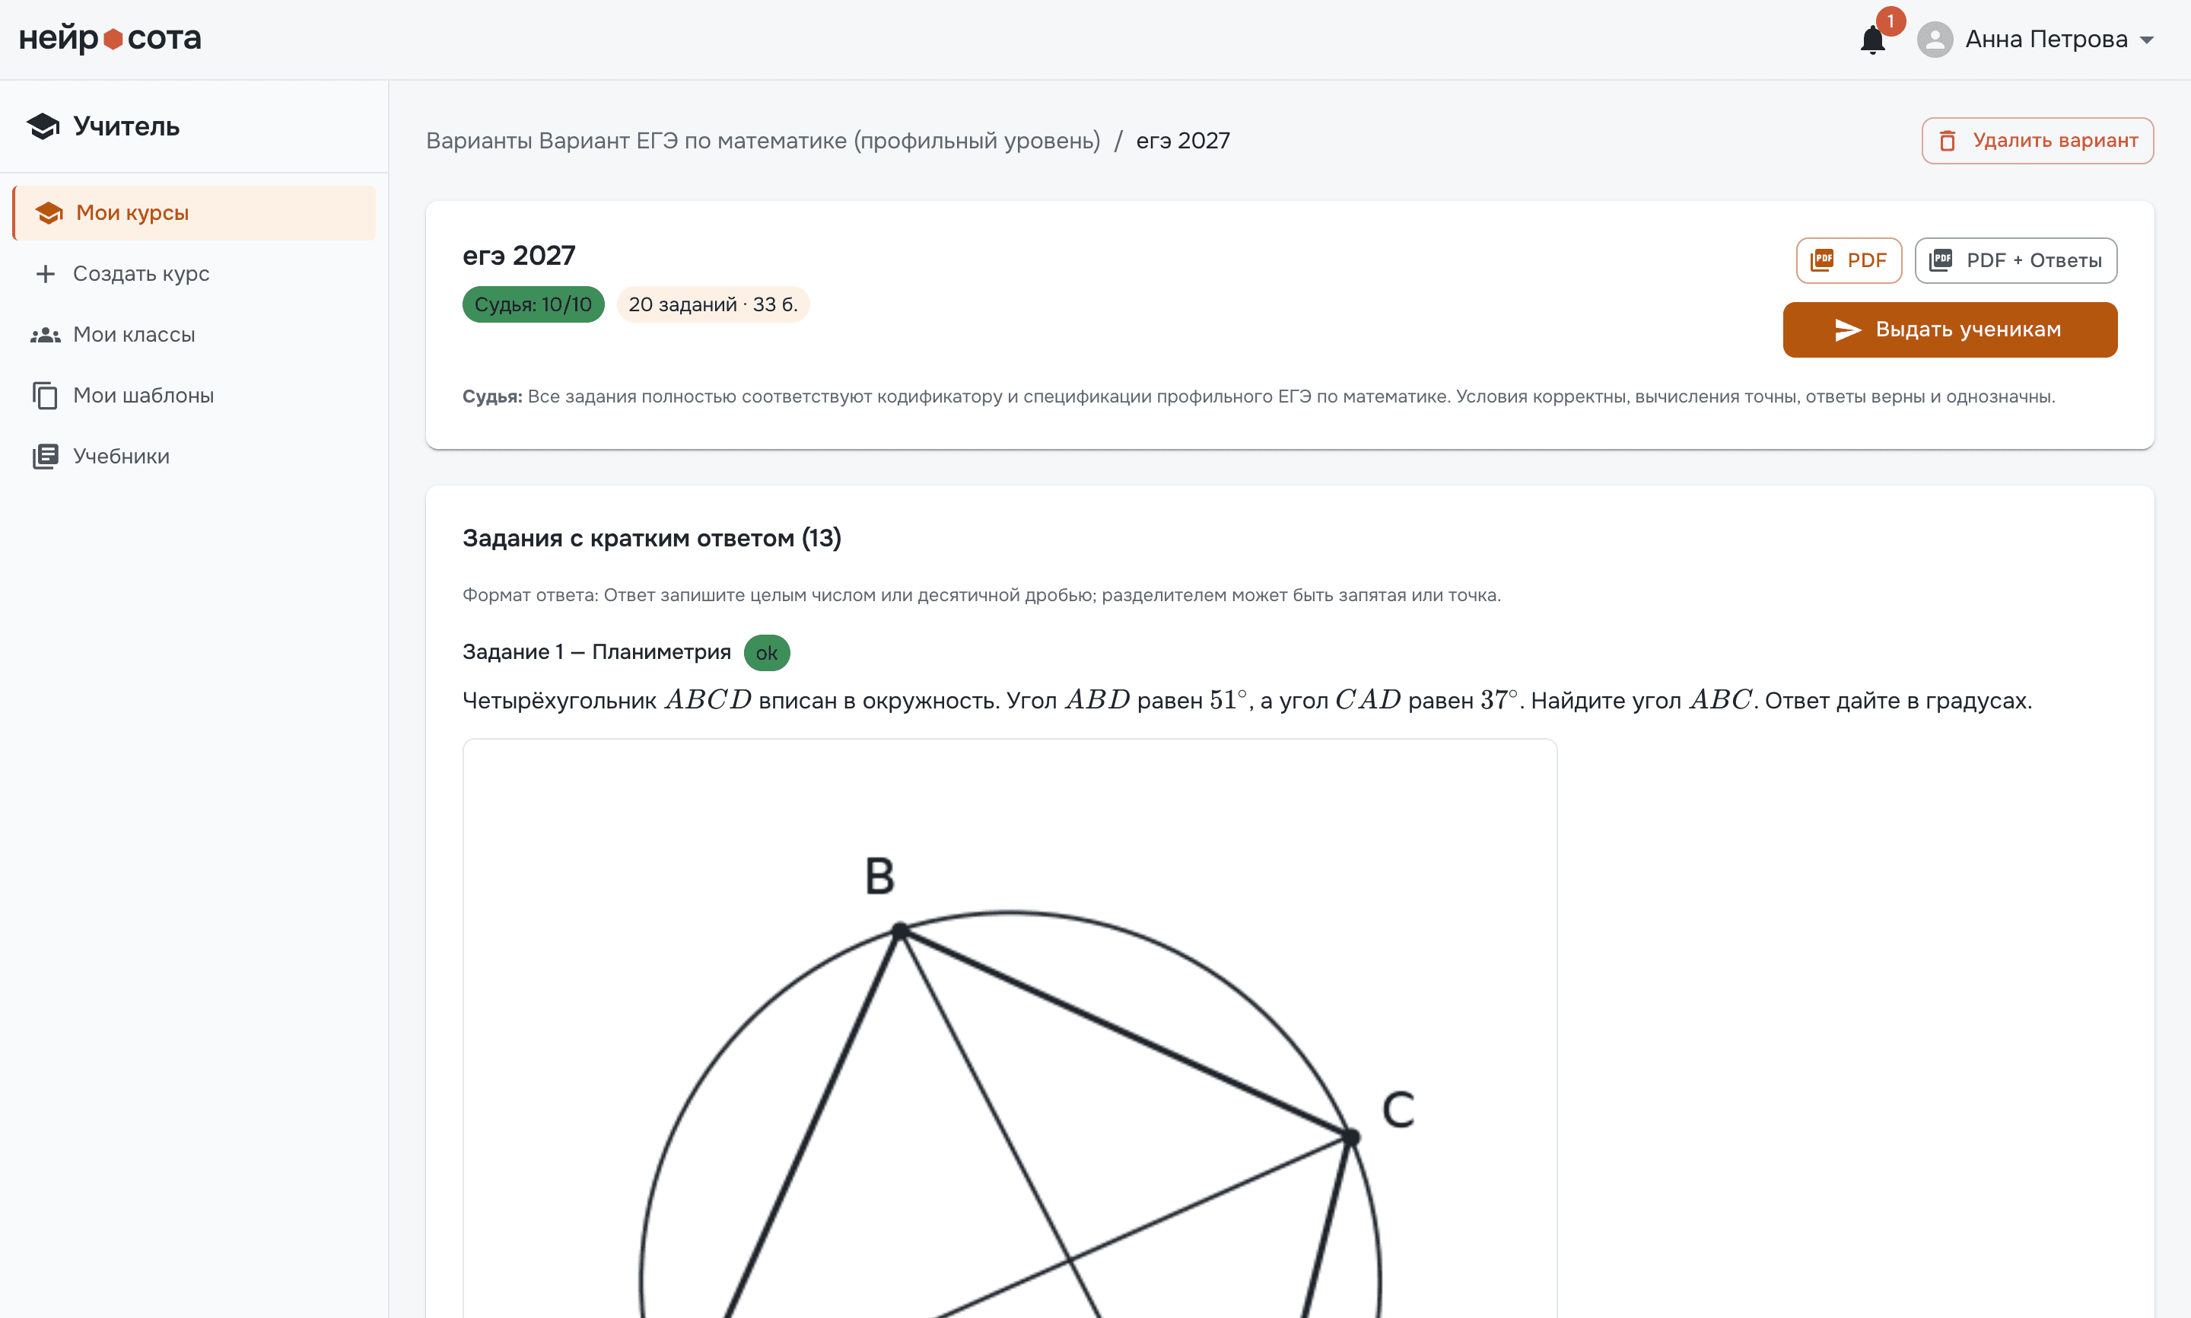The width and height of the screenshot is (2191, 1318).
Task: Click the user avatar icon
Action: pos(1935,40)
